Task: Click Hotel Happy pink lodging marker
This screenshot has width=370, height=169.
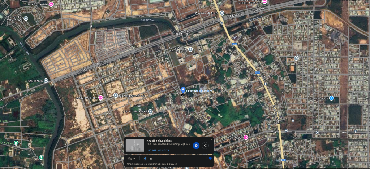Action: (246, 137)
